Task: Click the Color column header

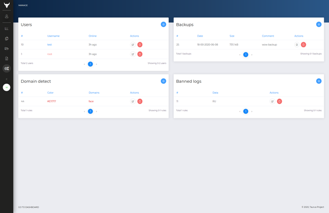Action: [x=50, y=93]
